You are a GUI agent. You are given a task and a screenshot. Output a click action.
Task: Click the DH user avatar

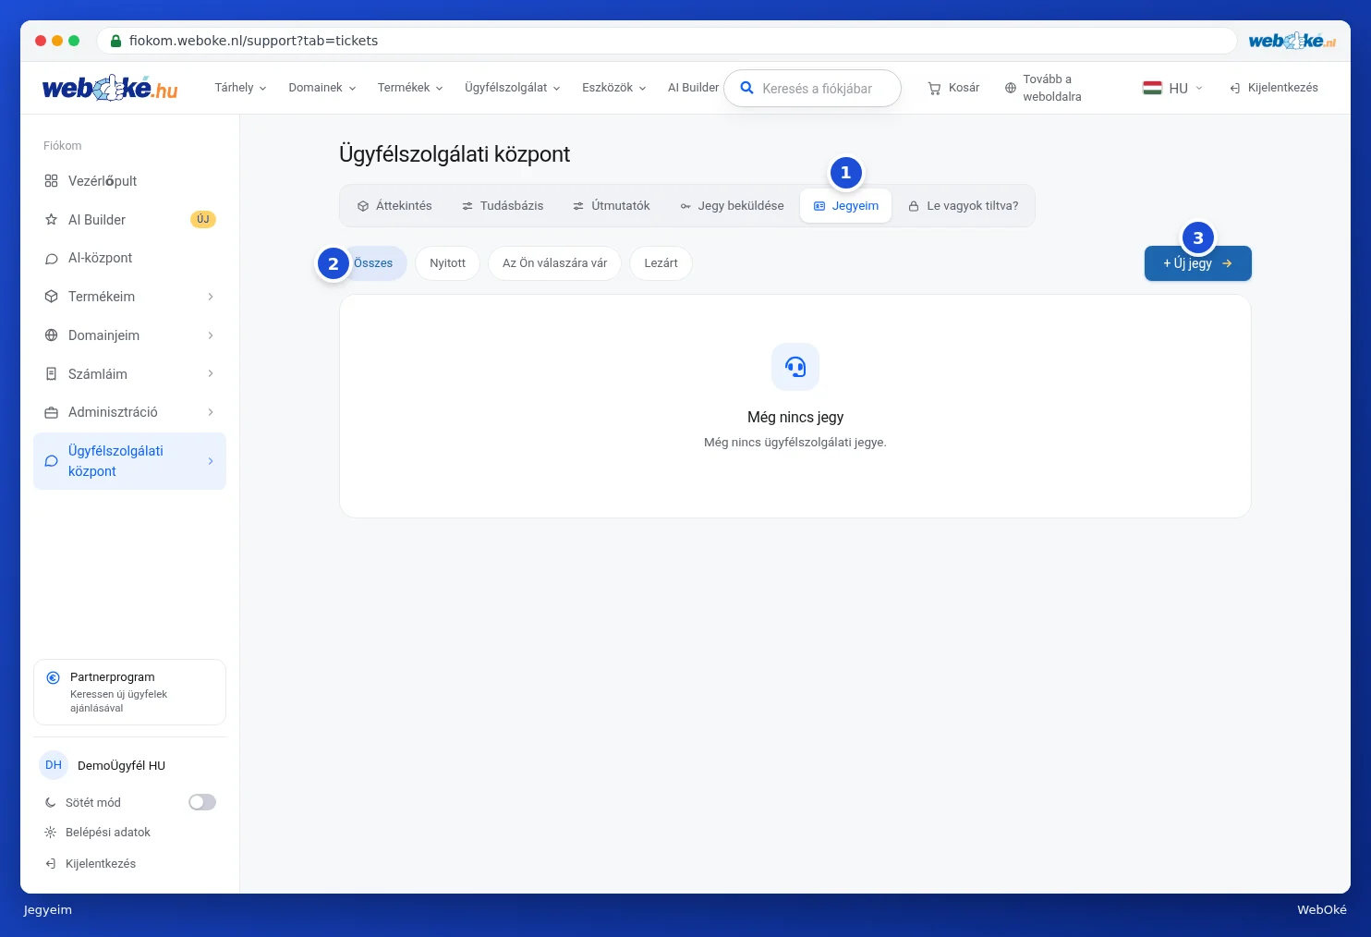(54, 765)
